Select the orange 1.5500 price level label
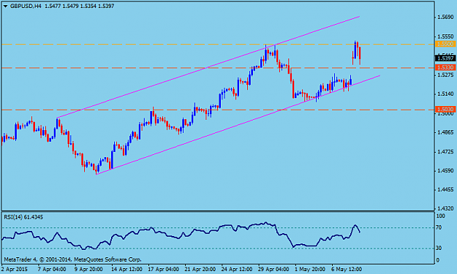This screenshot has width=457, height=274. [445, 44]
